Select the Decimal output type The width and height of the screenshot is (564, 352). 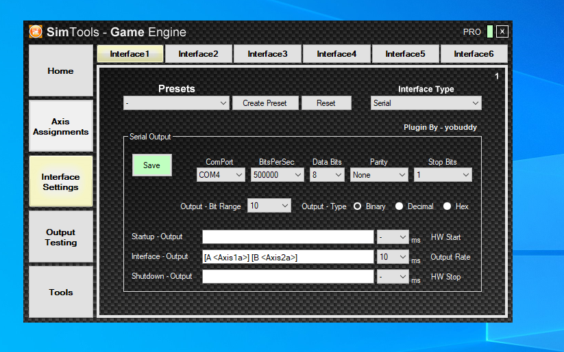click(399, 206)
